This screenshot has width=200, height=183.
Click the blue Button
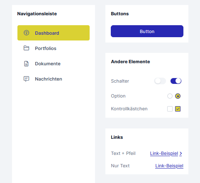(147, 31)
